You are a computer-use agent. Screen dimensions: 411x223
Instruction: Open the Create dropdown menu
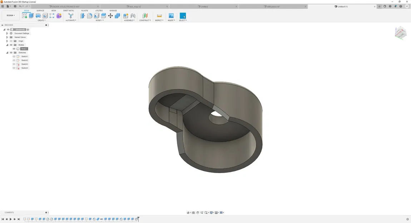pyautogui.click(x=41, y=20)
